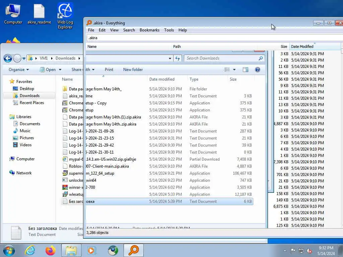The image size is (343, 257).
Task: Launch Firefox from the taskbar
Action: (50, 250)
